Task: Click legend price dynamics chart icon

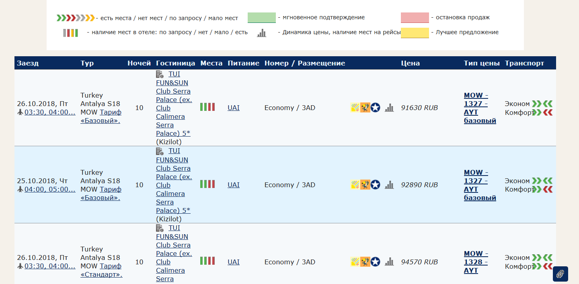Action: click(x=262, y=33)
